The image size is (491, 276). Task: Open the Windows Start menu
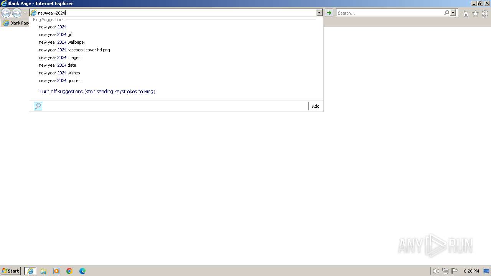click(x=10, y=271)
